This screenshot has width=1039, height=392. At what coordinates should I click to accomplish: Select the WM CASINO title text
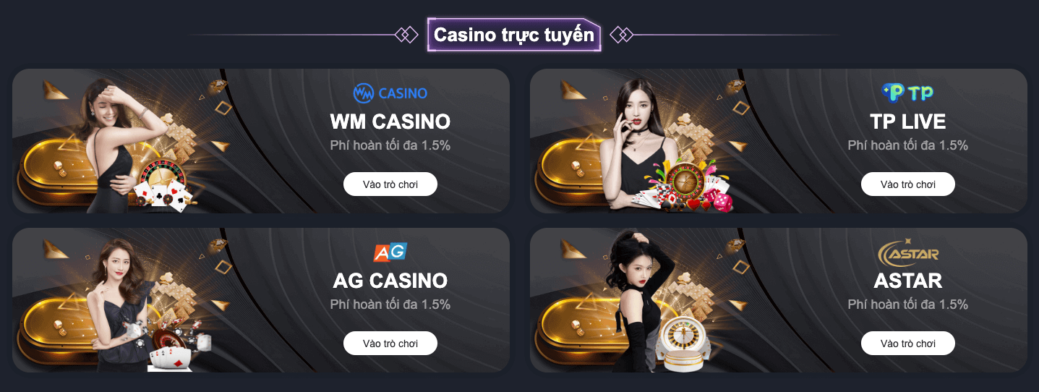click(390, 121)
